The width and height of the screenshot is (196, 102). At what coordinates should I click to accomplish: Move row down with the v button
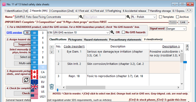[x=52, y=52]
